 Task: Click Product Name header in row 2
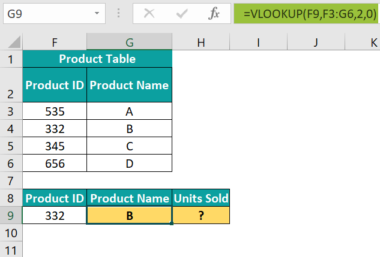(x=130, y=85)
